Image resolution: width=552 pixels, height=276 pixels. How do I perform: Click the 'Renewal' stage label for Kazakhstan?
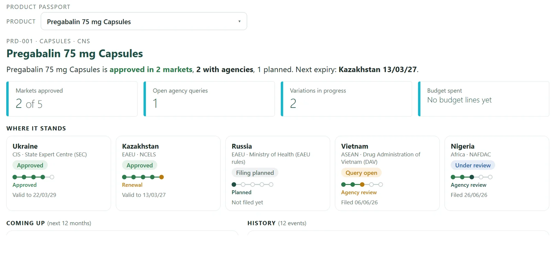tap(132, 185)
